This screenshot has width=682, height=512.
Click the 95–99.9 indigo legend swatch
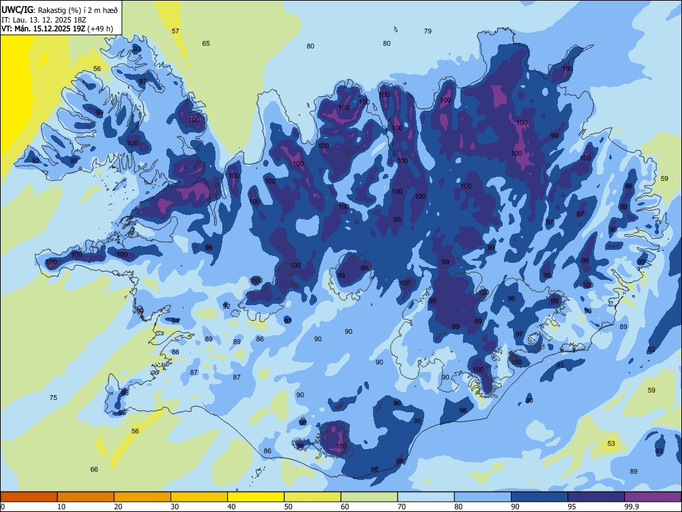[596, 497]
